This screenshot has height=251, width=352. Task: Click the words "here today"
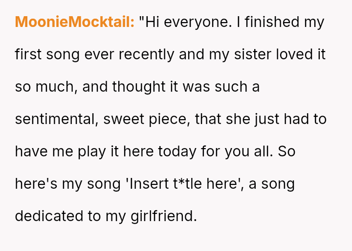(159, 151)
